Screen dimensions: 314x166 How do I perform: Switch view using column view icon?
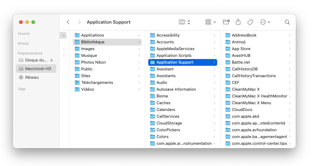tap(182, 22)
